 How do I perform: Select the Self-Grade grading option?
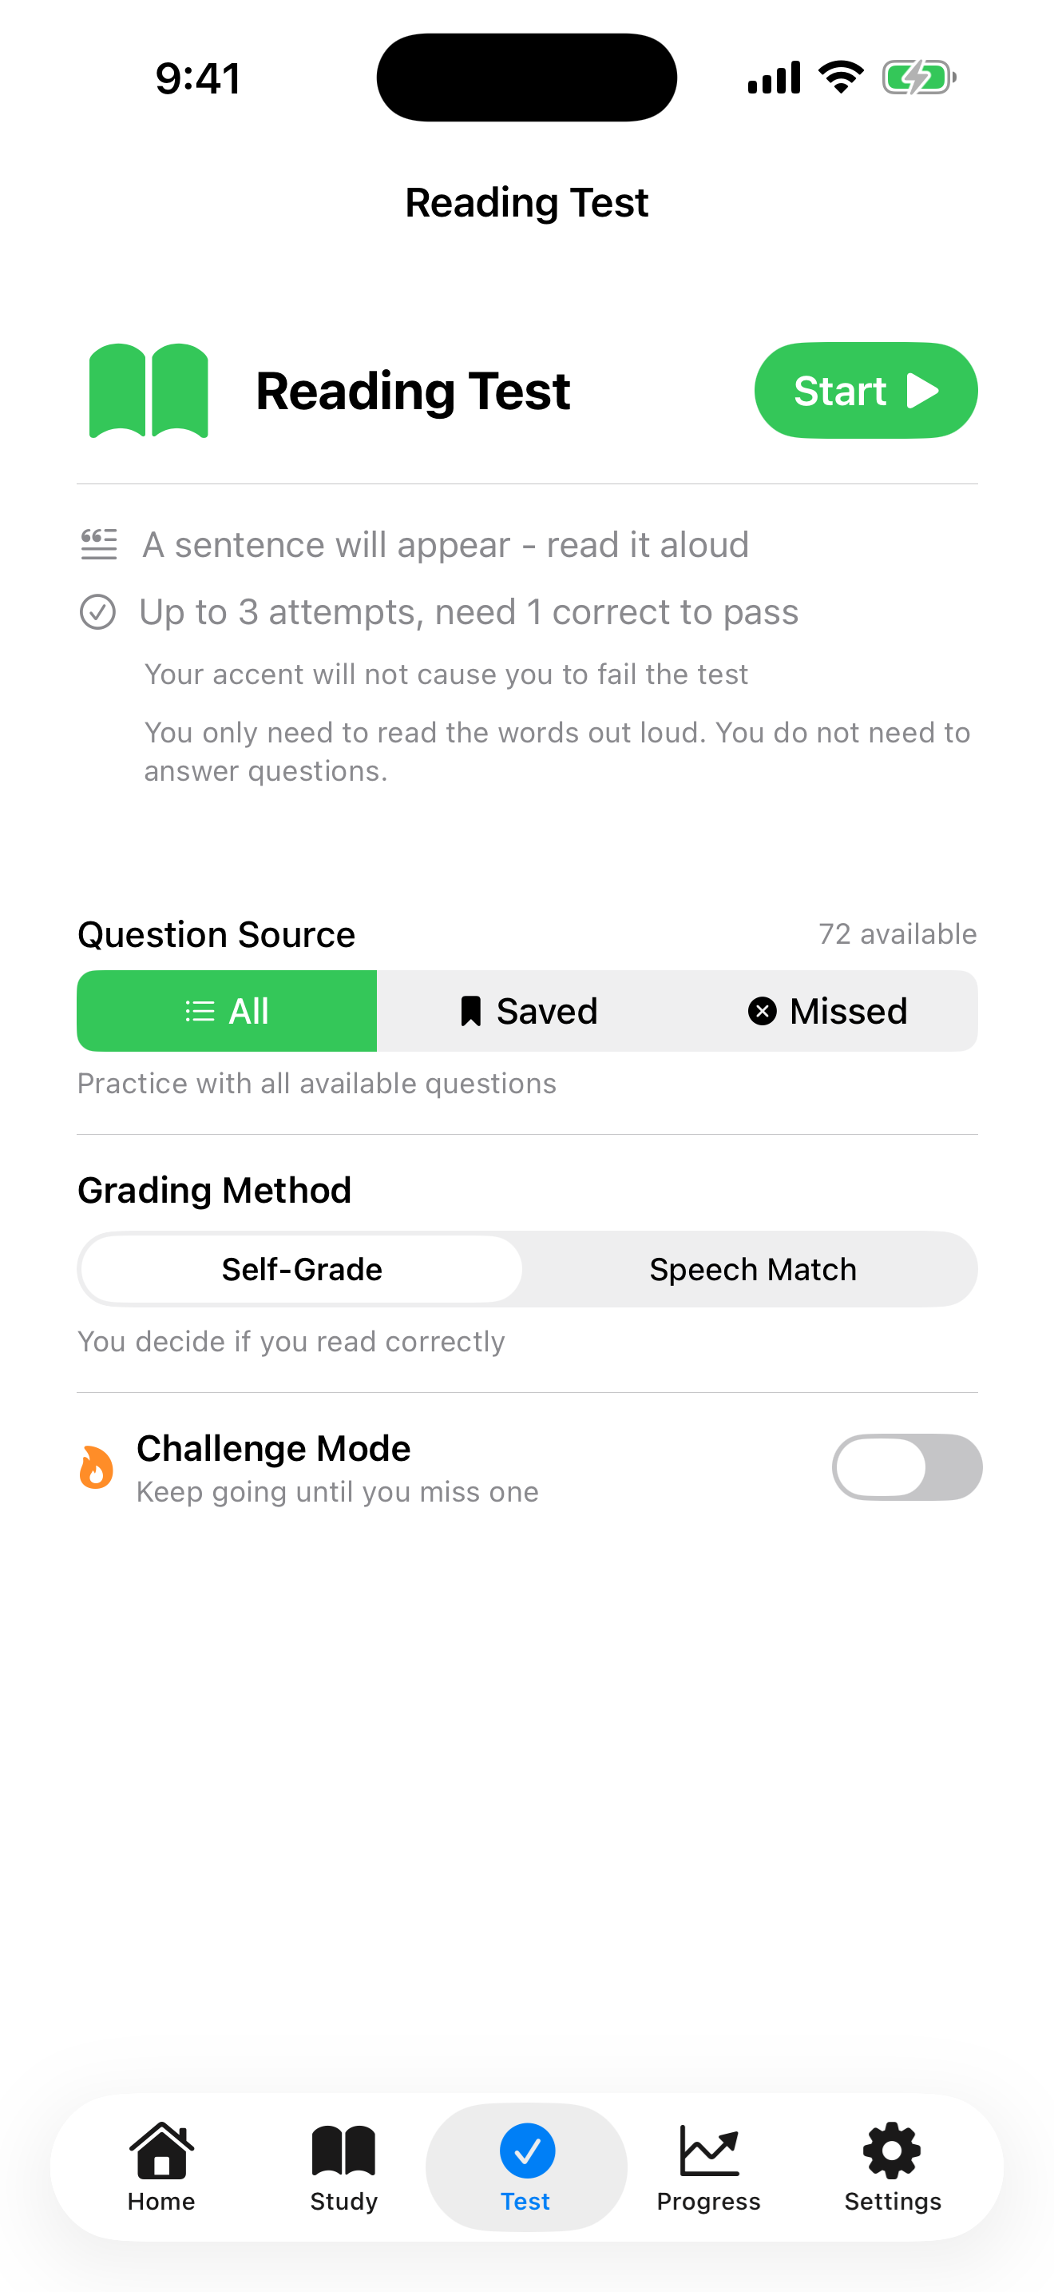(x=300, y=1269)
